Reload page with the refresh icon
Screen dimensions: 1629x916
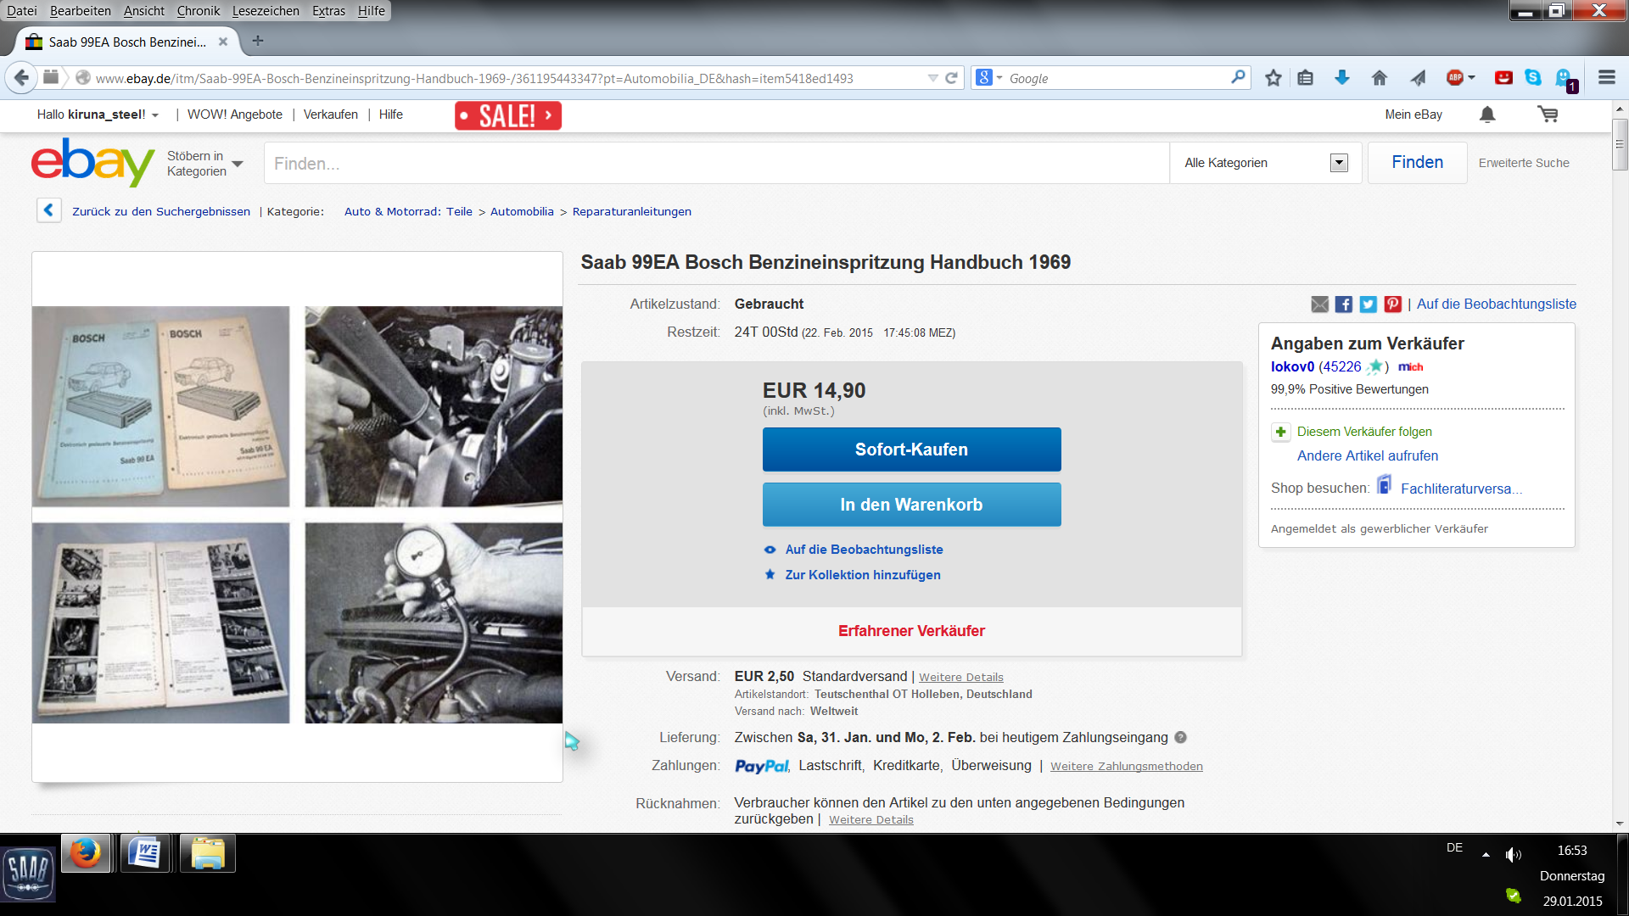pos(951,78)
